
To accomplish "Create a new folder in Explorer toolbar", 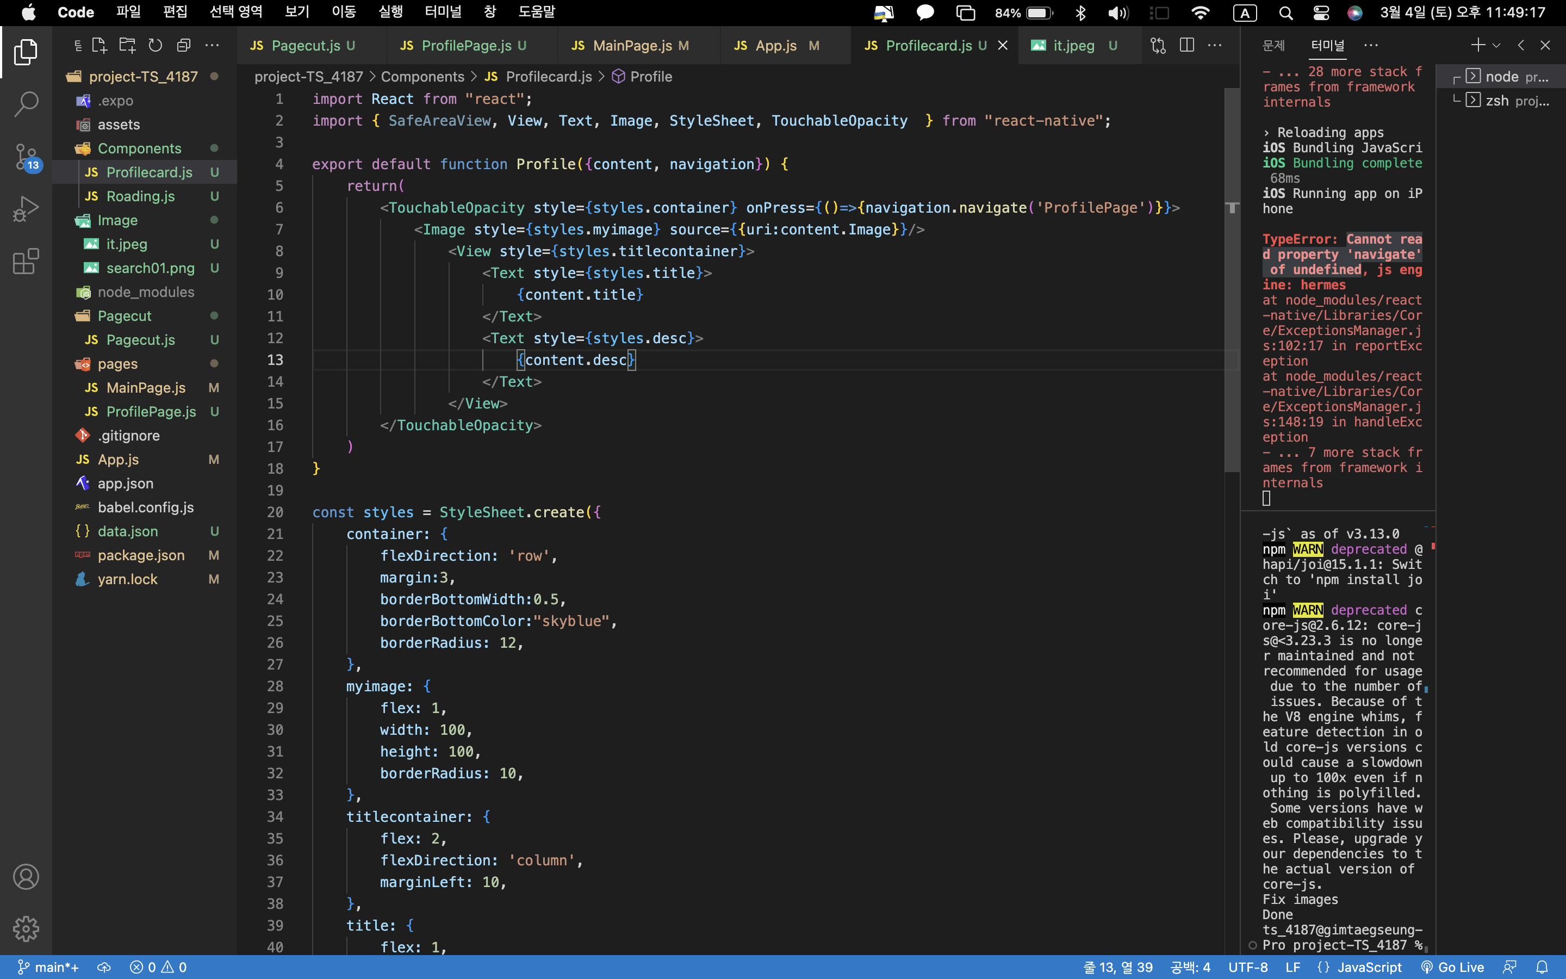I will point(127,45).
